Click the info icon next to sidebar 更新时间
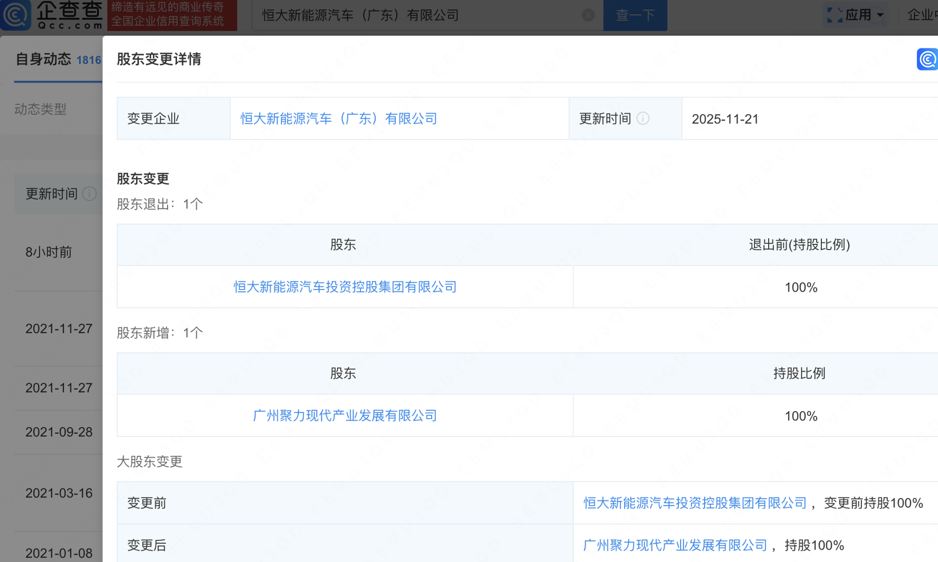Image resolution: width=938 pixels, height=562 pixels. [x=89, y=194]
